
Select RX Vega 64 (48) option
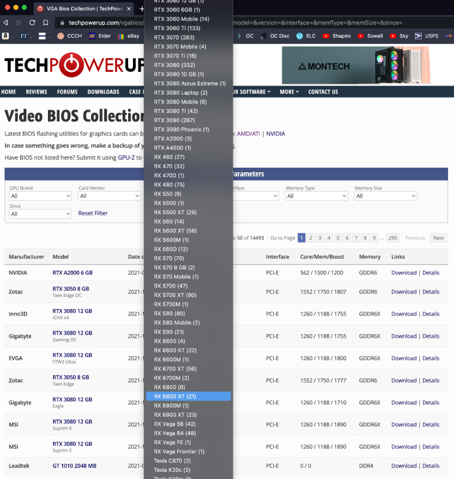point(189,433)
